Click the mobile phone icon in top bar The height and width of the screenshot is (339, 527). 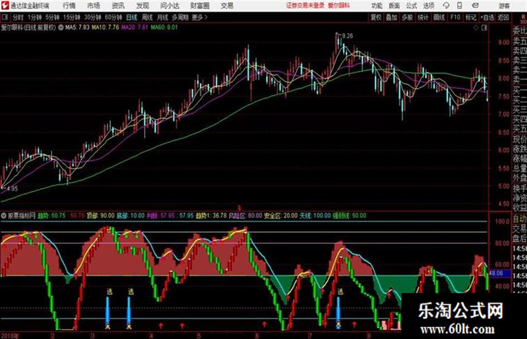[x=460, y=6]
